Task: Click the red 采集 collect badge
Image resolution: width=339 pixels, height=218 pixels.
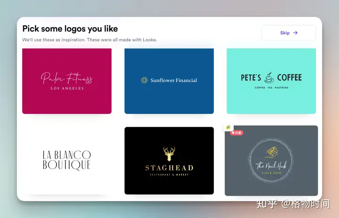Action: coord(236,133)
